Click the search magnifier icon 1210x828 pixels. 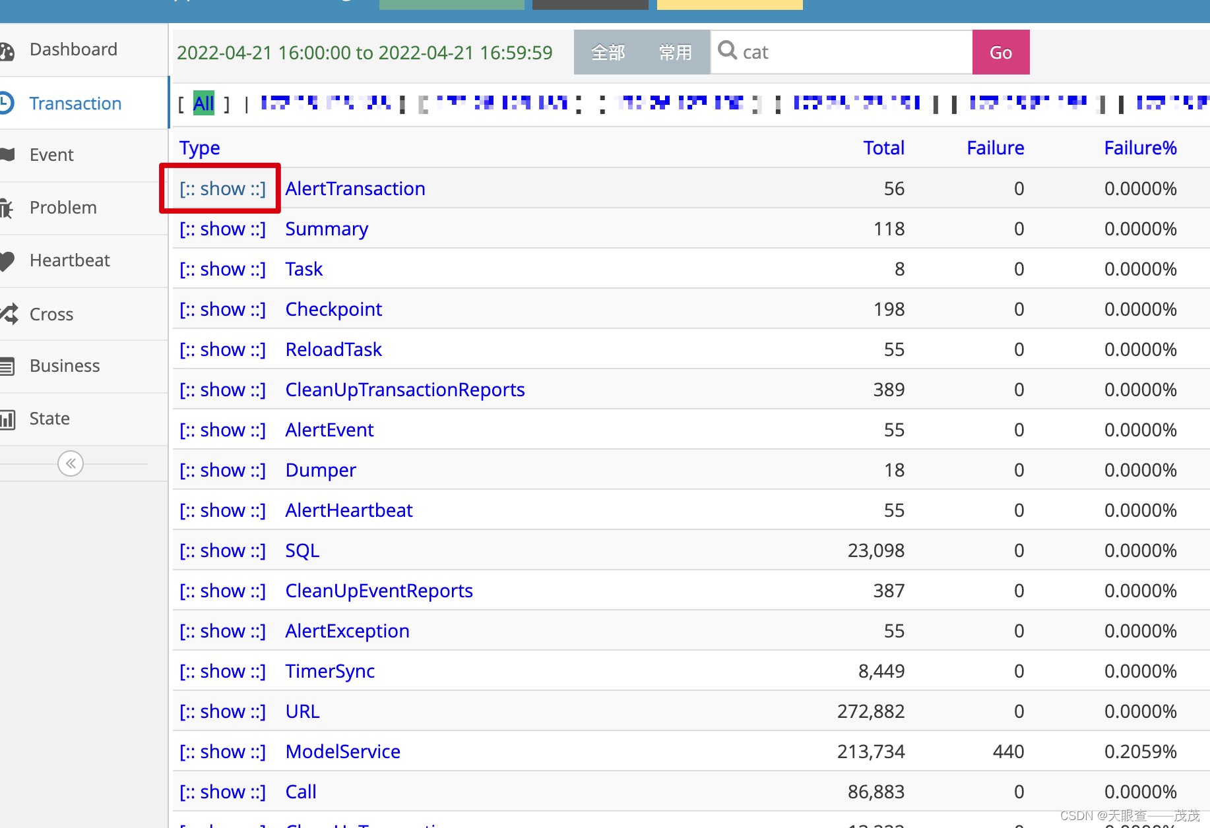point(727,50)
